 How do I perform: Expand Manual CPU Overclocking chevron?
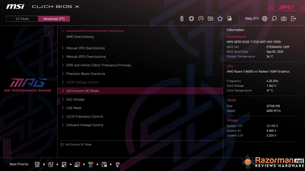(x=63, y=48)
